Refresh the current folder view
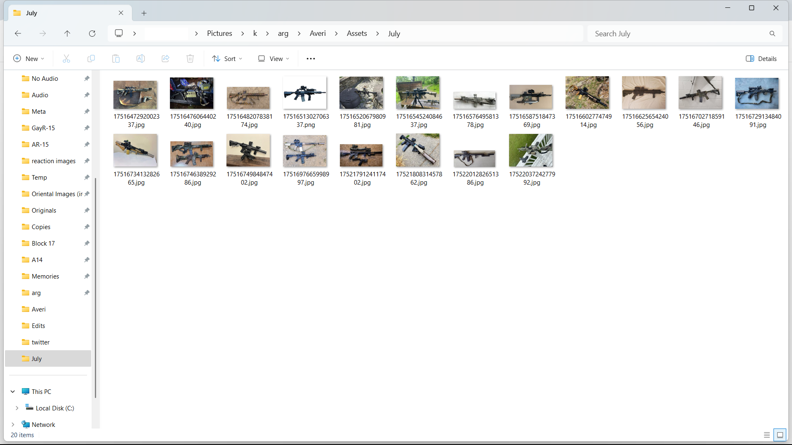 click(92, 33)
